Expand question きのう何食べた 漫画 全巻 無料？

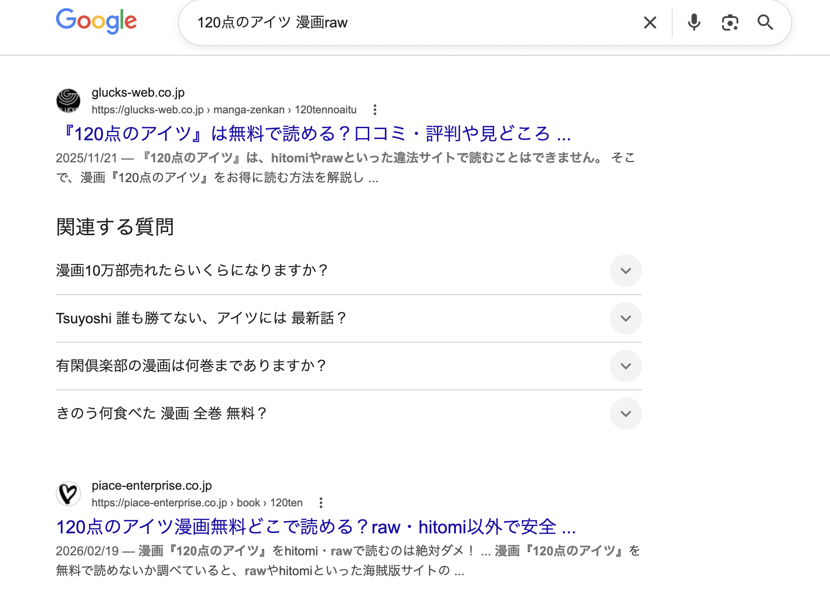tap(348, 414)
